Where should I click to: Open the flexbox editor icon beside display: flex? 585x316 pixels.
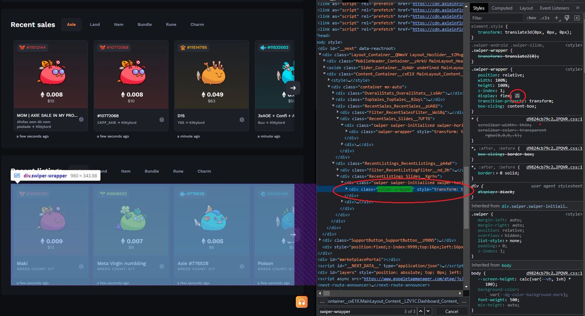point(518,96)
